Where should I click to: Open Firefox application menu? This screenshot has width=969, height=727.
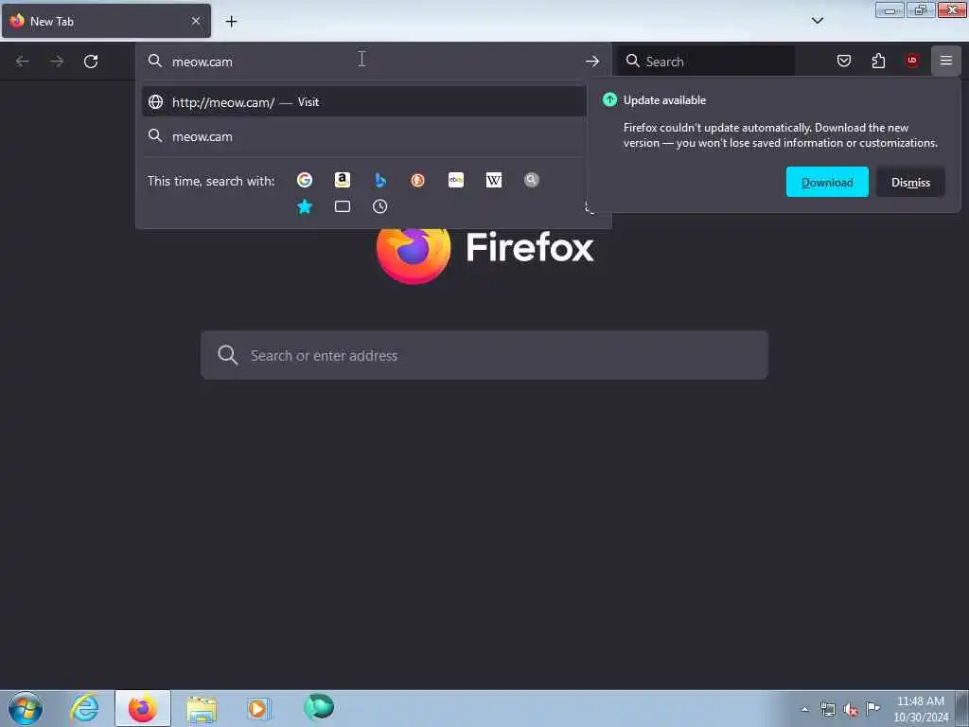946,61
